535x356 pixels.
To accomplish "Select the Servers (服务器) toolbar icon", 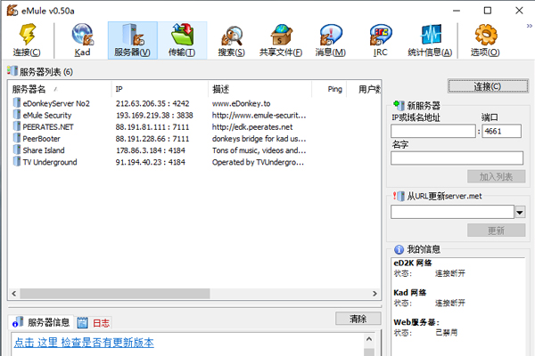I will coord(132,40).
